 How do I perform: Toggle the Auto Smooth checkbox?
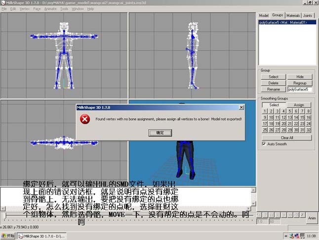(264, 144)
